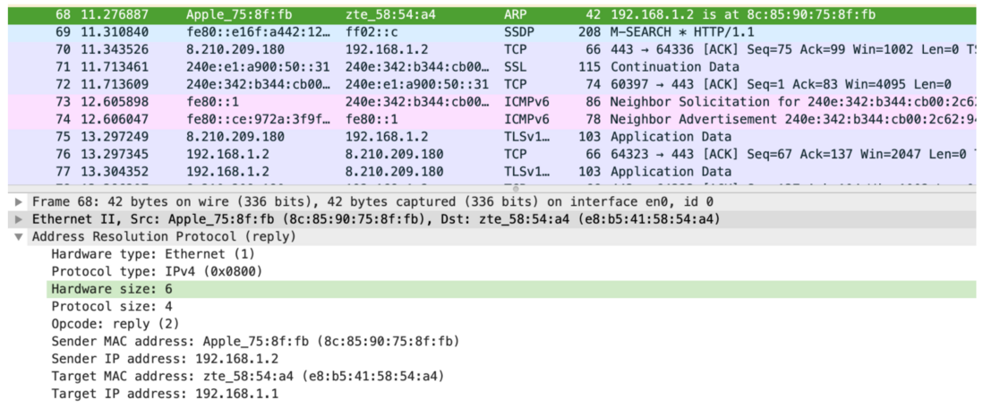Image resolution: width=983 pixels, height=417 pixels.
Task: Expand the Frame 68 details row
Action: (x=19, y=202)
